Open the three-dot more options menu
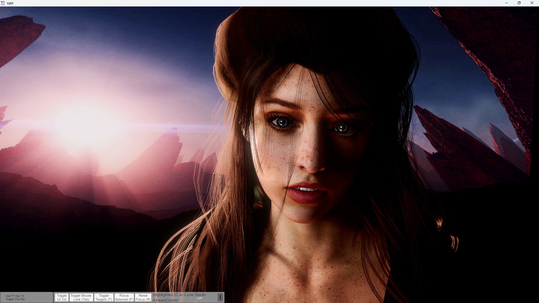 tap(220, 297)
